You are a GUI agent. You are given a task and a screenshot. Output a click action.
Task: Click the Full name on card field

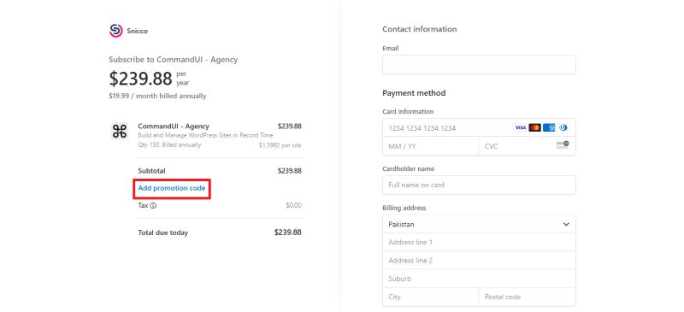click(x=479, y=185)
